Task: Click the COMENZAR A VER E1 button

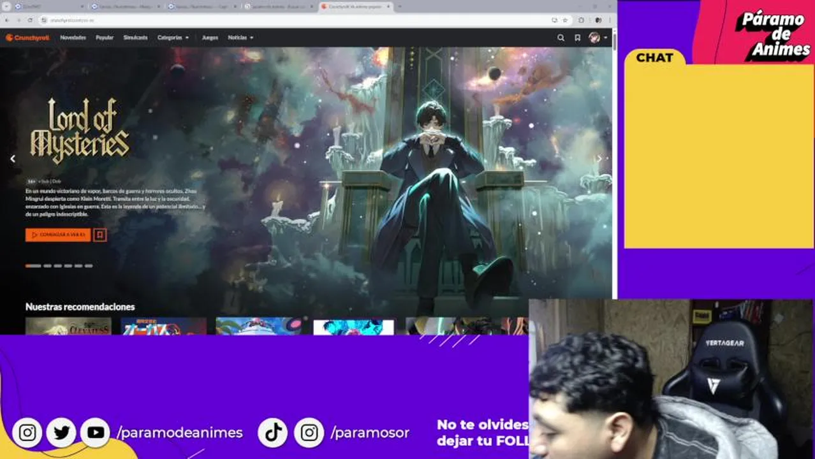Action: pyautogui.click(x=58, y=235)
